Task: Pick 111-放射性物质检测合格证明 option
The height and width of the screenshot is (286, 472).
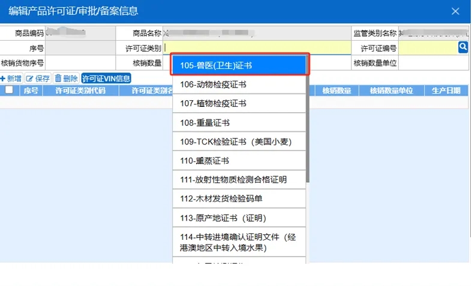Action: coord(239,180)
